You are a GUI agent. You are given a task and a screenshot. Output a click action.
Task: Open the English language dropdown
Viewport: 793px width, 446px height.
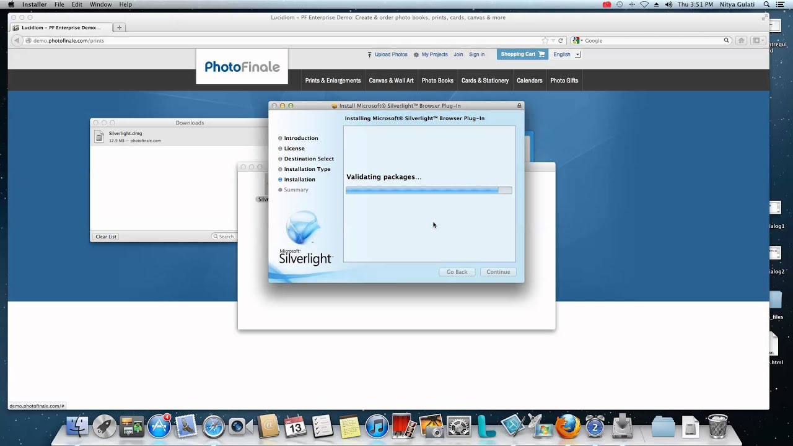[566, 55]
